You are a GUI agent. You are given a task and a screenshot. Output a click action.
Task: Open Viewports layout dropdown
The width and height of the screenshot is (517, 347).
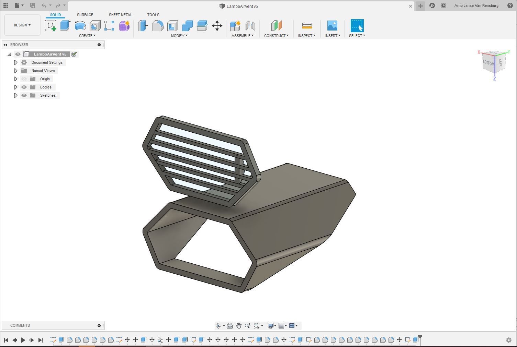[x=293, y=326]
